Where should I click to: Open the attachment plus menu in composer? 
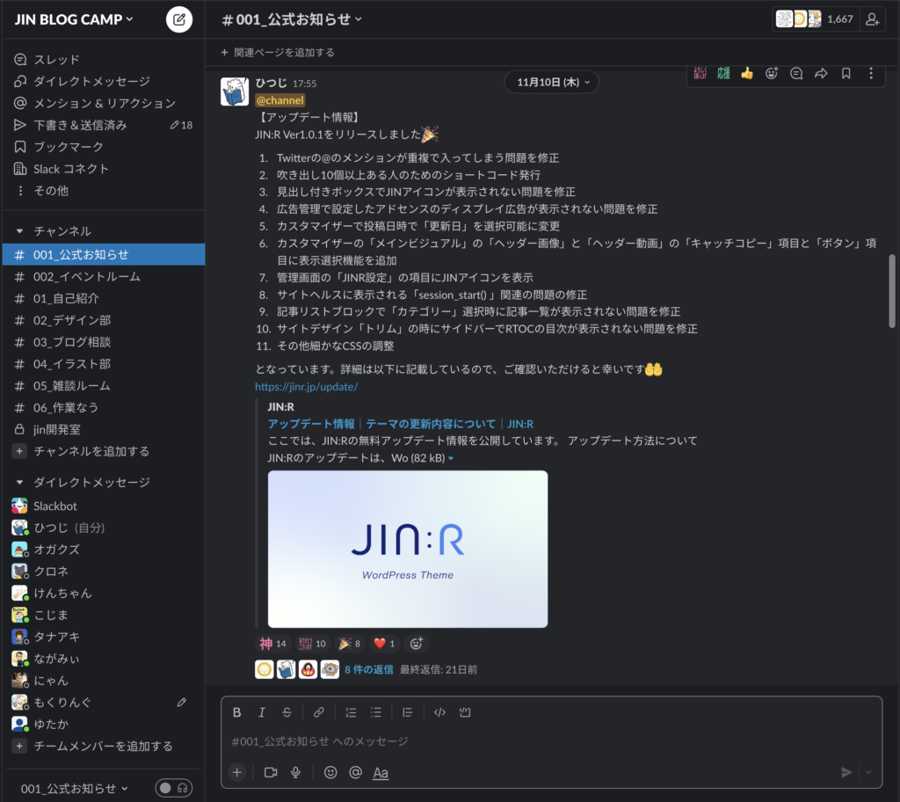click(237, 773)
